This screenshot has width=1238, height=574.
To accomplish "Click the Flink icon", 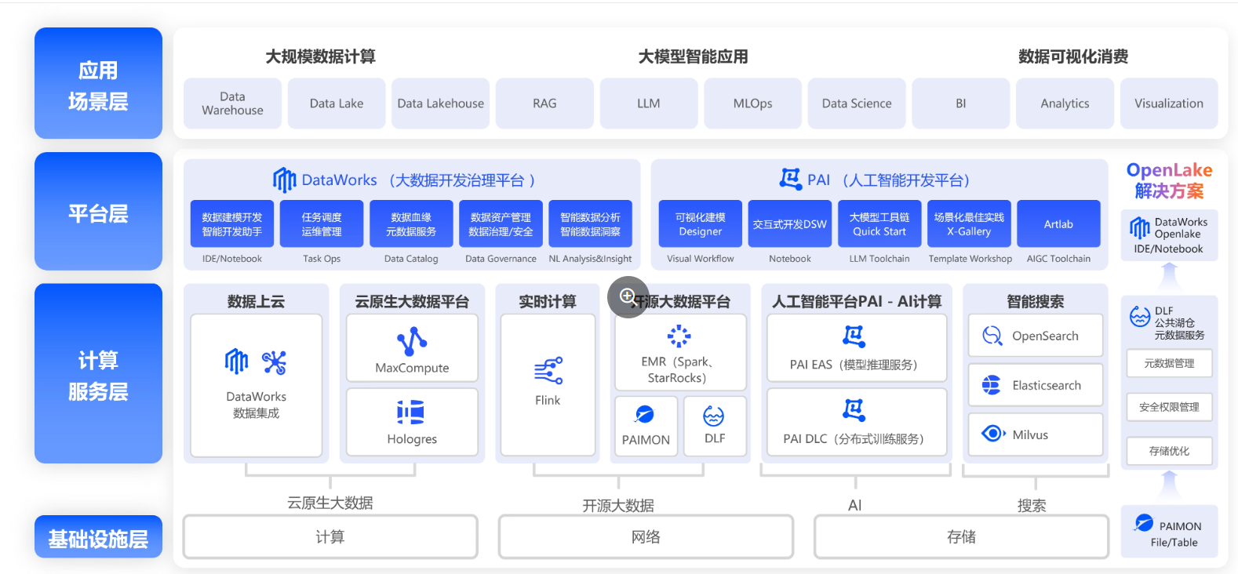I will (x=548, y=371).
